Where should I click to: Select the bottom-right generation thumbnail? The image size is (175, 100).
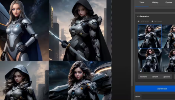coord(169,60)
